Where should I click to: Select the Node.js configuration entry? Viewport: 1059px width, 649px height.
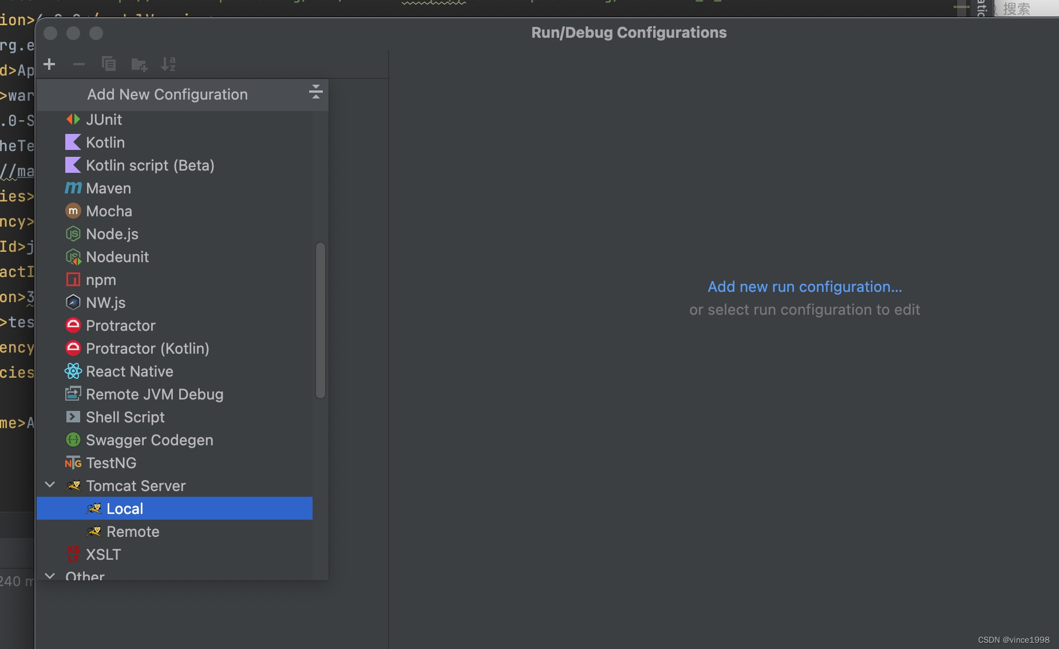click(x=175, y=234)
